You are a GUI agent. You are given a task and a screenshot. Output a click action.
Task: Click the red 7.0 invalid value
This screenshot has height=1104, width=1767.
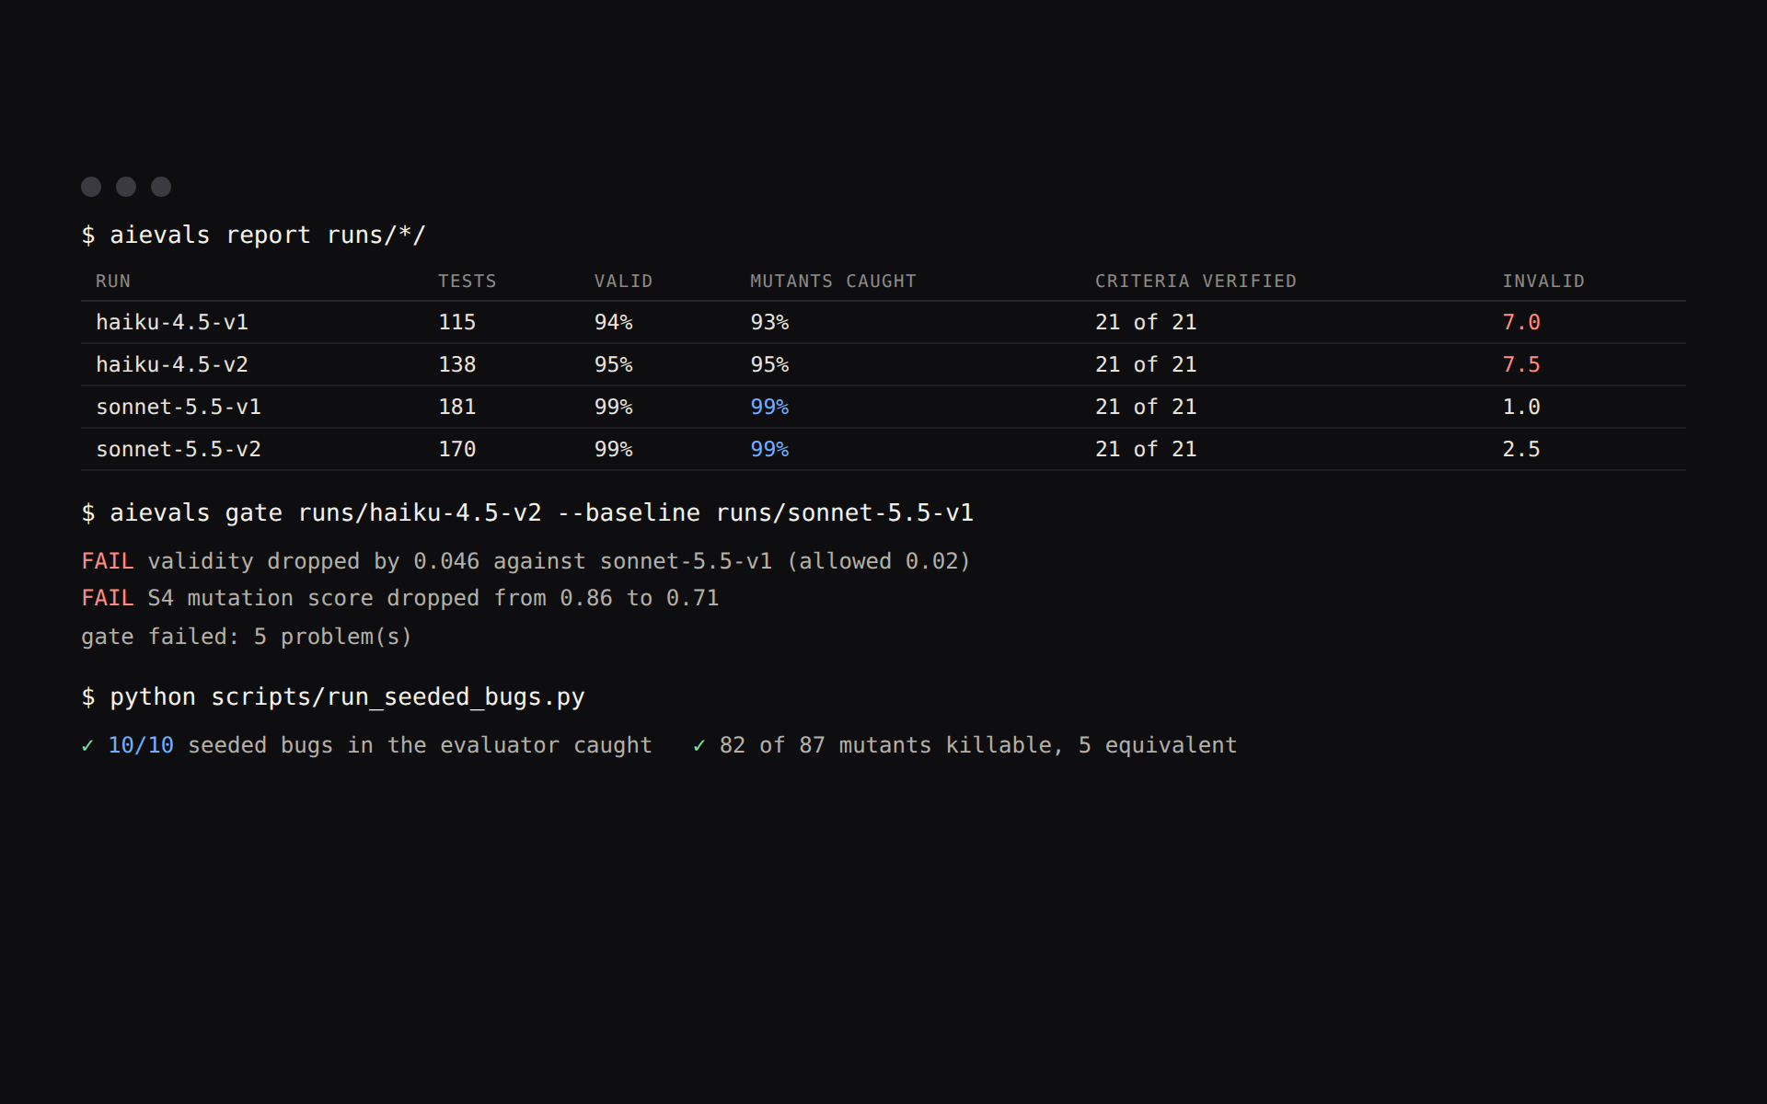[x=1521, y=322]
